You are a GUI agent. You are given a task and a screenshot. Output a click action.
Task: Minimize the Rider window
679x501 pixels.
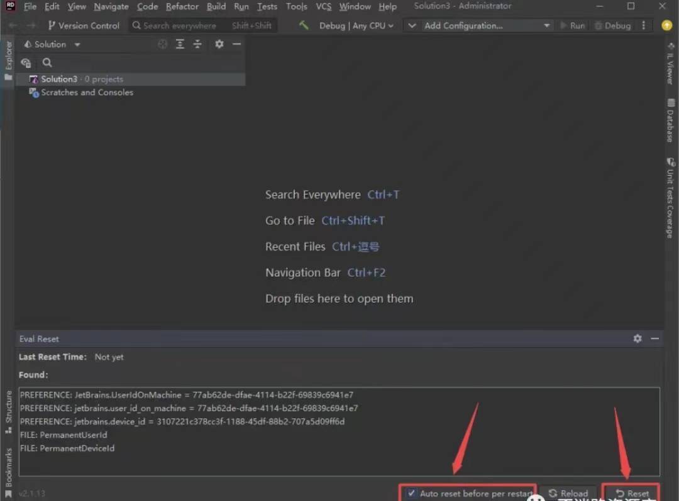[x=600, y=6]
